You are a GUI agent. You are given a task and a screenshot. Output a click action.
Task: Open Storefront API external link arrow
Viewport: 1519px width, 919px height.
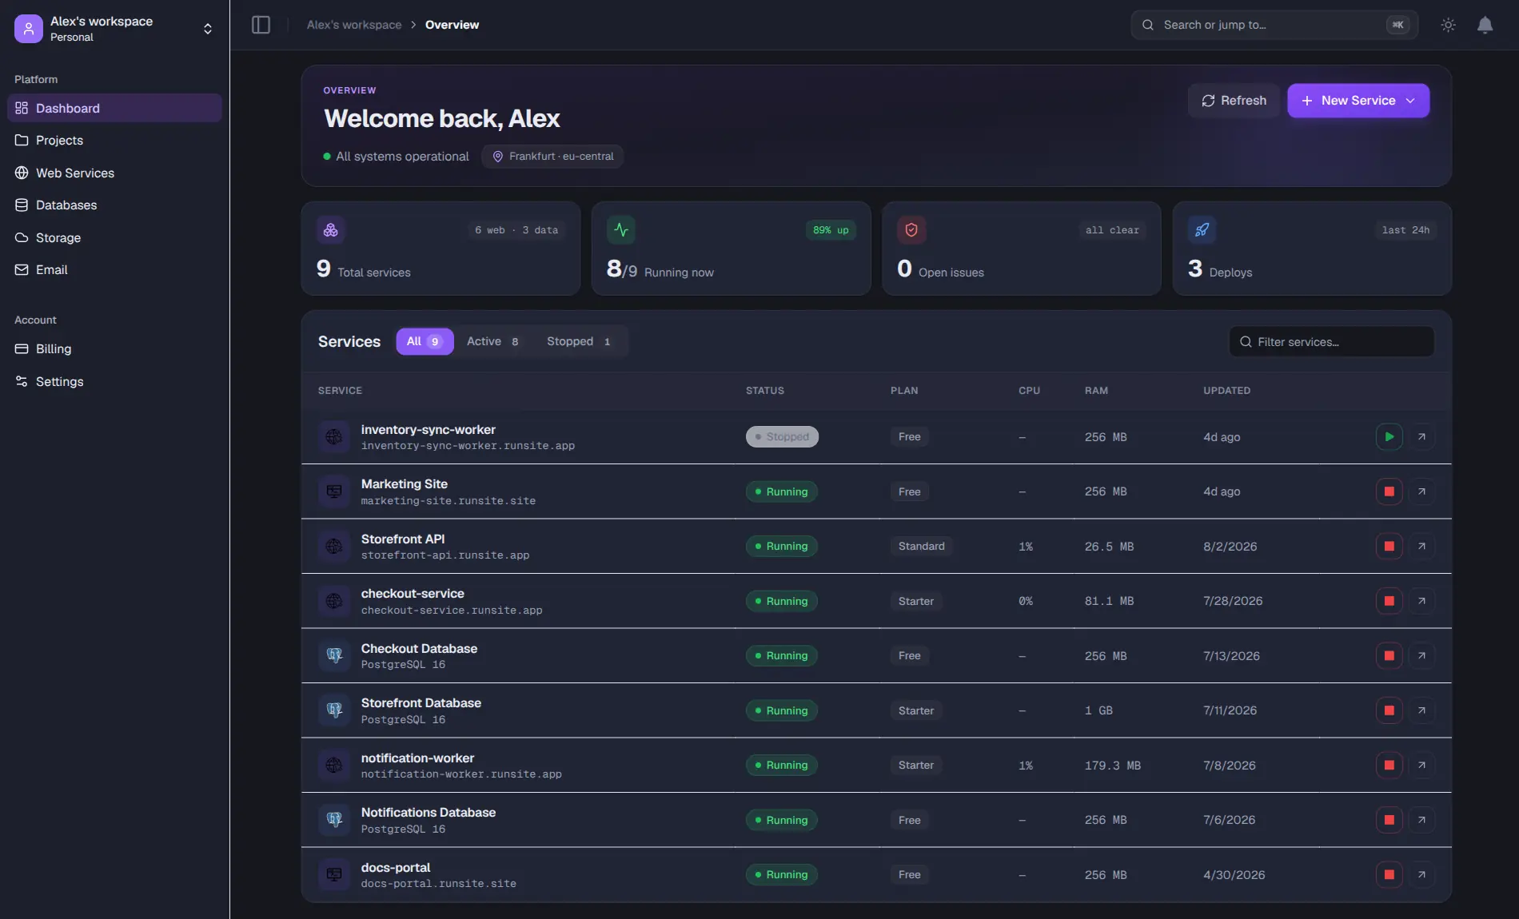click(1421, 547)
